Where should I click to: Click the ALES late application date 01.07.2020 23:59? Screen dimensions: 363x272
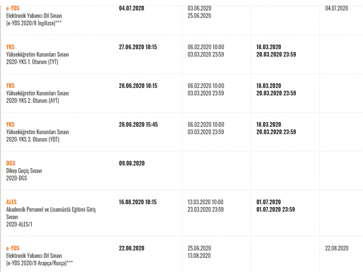tap(276, 210)
